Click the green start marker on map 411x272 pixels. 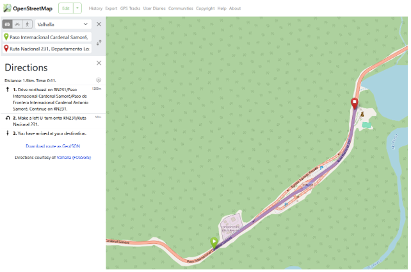214,242
